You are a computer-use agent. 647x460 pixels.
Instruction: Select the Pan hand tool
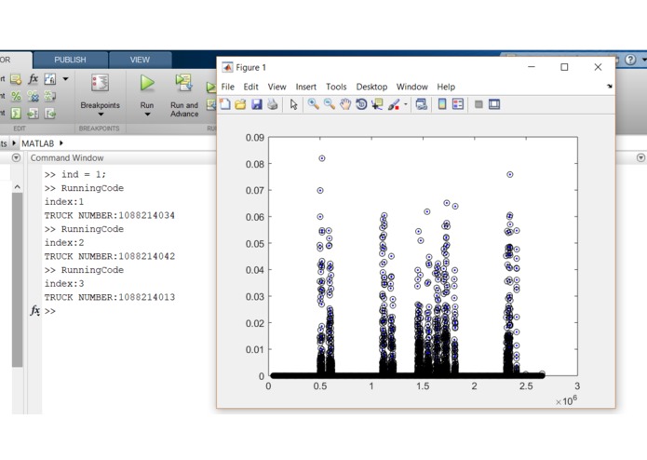click(x=345, y=104)
